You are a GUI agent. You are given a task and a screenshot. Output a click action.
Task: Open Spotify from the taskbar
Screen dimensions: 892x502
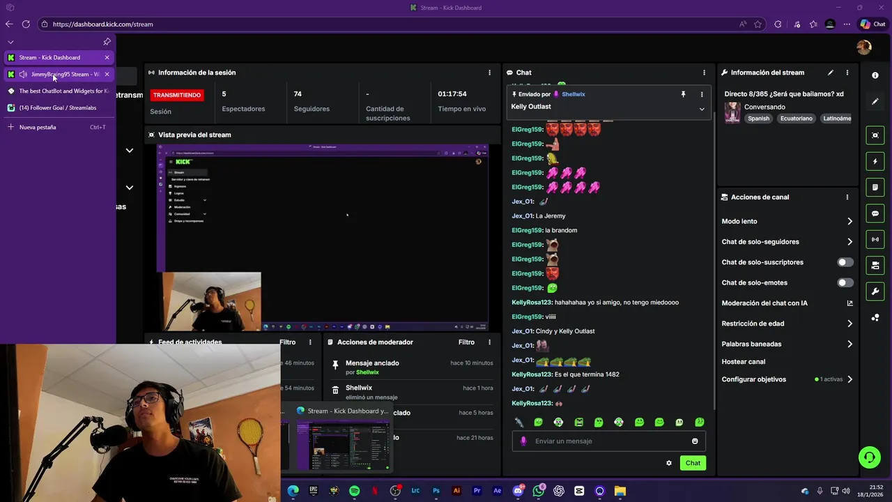pos(354,491)
